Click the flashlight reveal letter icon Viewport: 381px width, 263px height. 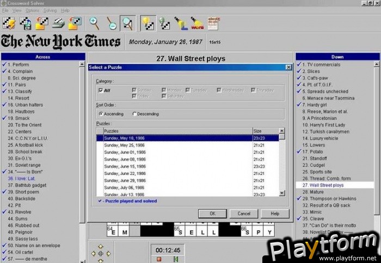[181, 23]
